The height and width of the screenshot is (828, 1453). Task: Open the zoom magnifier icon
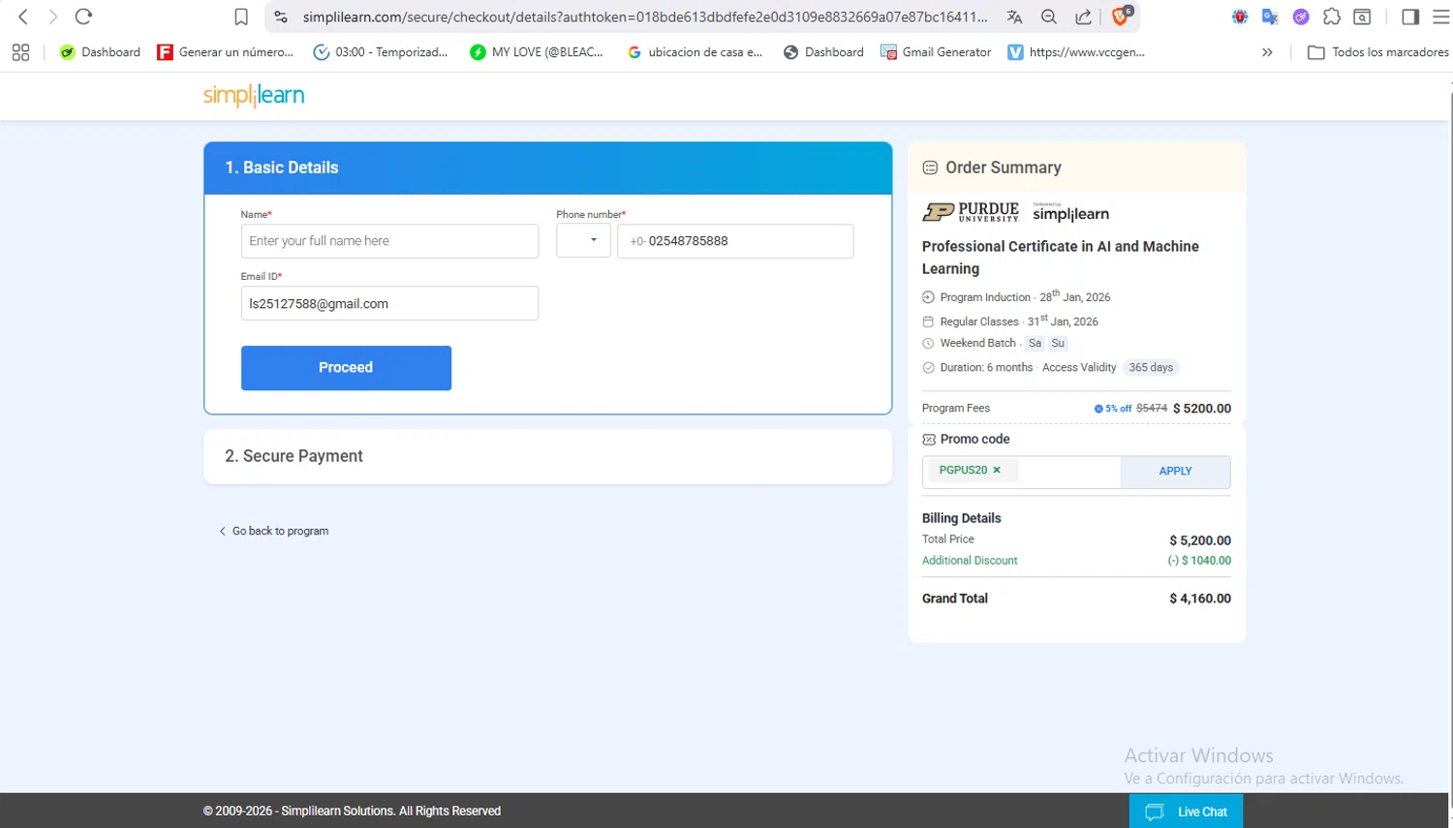[1049, 16]
